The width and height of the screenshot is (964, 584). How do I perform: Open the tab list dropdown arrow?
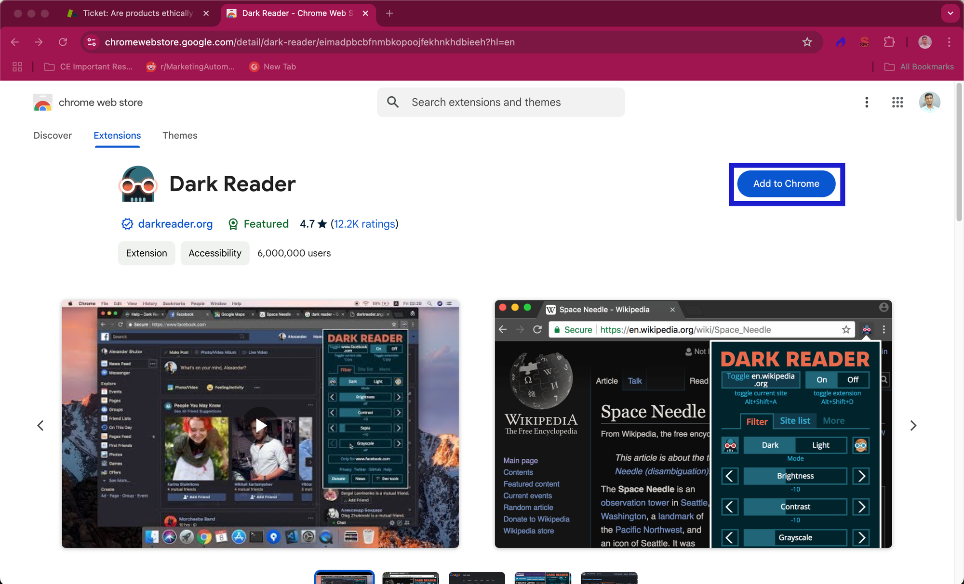pyautogui.click(x=950, y=13)
